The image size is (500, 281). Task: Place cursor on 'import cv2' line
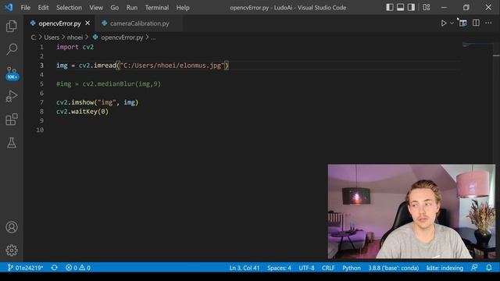click(x=75, y=47)
